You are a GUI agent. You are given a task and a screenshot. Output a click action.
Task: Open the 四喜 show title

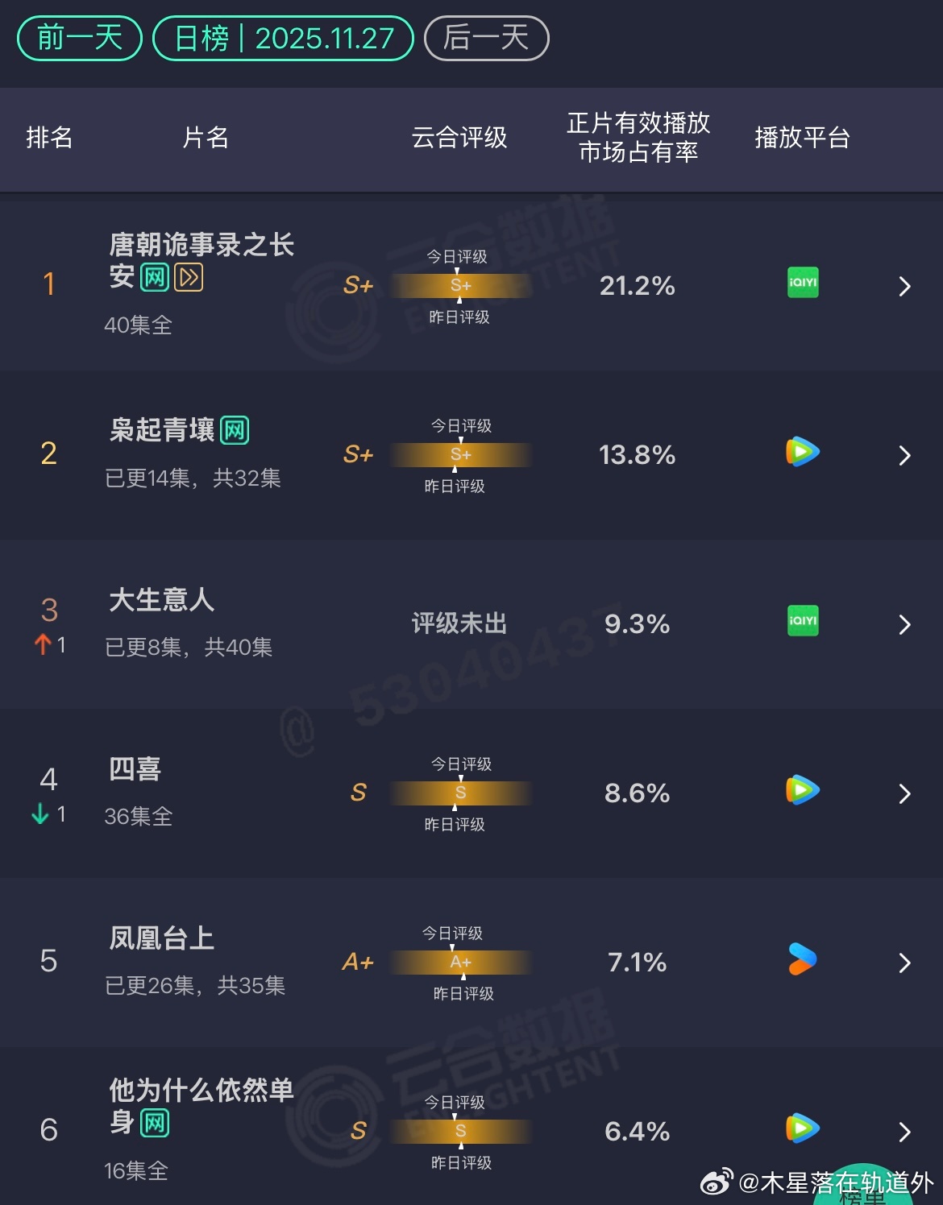coord(135,769)
